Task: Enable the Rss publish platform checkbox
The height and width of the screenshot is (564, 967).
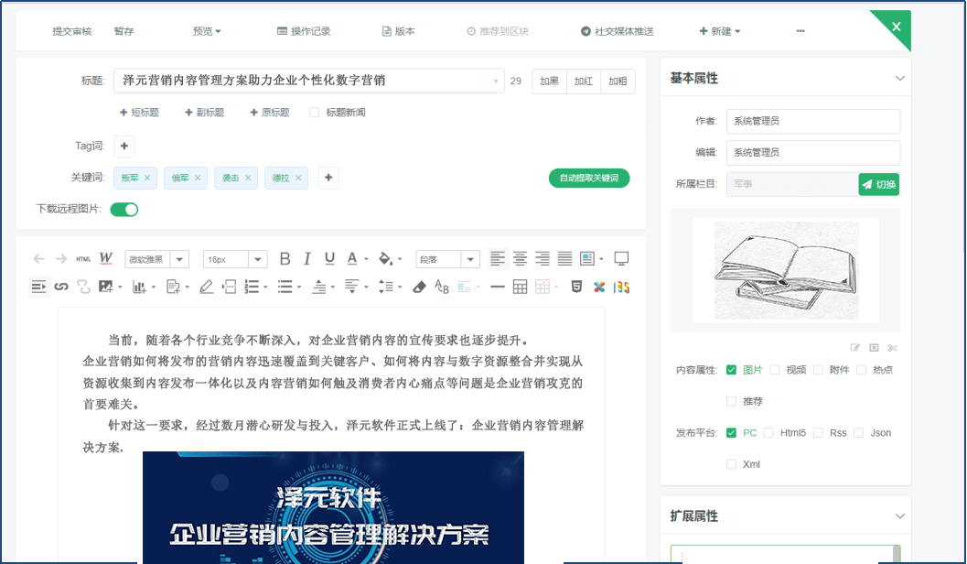Action: [x=818, y=432]
